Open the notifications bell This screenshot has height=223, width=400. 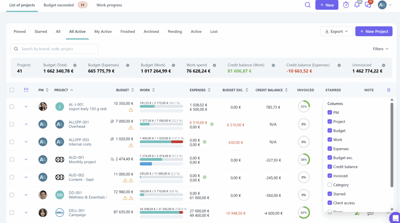tap(357, 5)
